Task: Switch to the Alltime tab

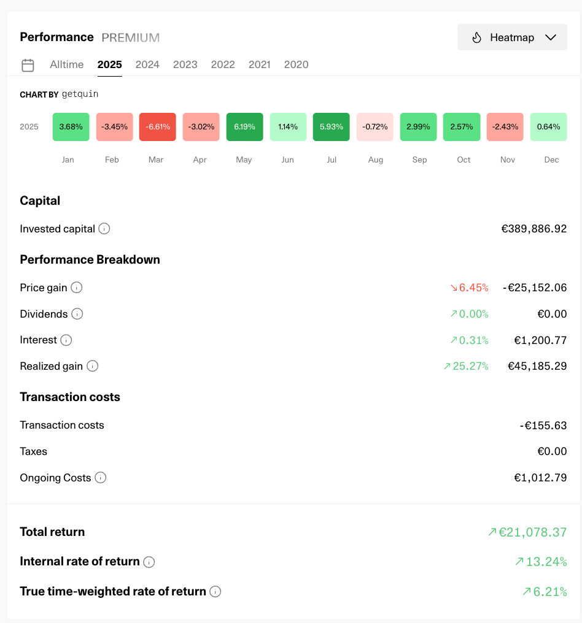Action: tap(67, 65)
